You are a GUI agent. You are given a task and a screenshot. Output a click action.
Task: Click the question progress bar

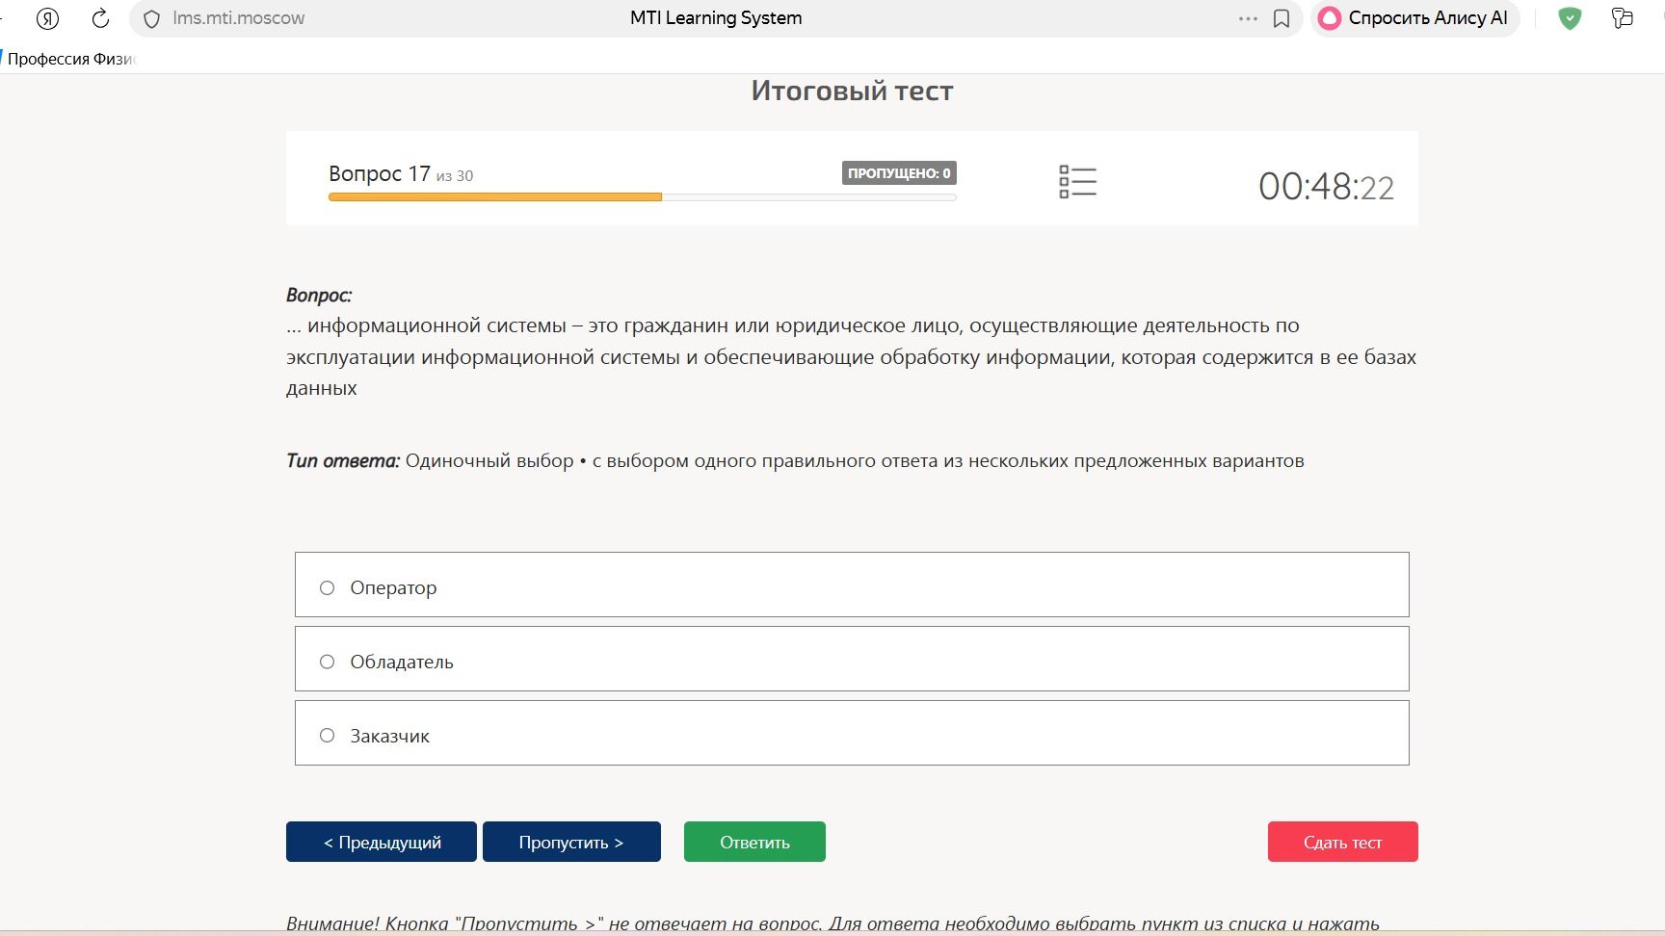point(643,197)
